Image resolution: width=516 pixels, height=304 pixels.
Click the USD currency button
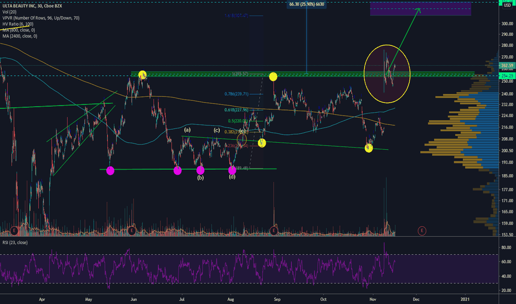point(507,6)
